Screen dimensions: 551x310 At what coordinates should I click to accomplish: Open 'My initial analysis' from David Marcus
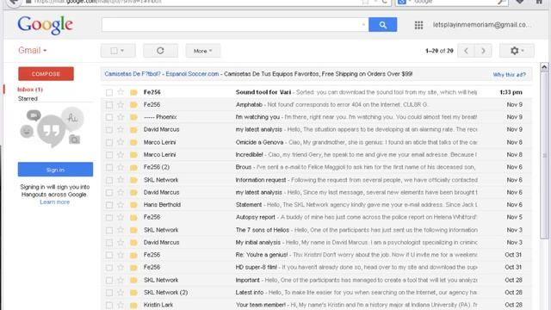pos(316,243)
